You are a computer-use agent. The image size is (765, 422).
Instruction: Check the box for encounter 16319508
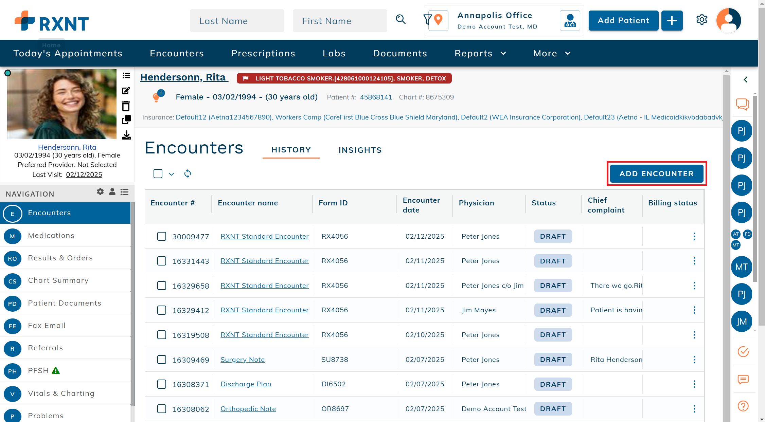coord(162,335)
